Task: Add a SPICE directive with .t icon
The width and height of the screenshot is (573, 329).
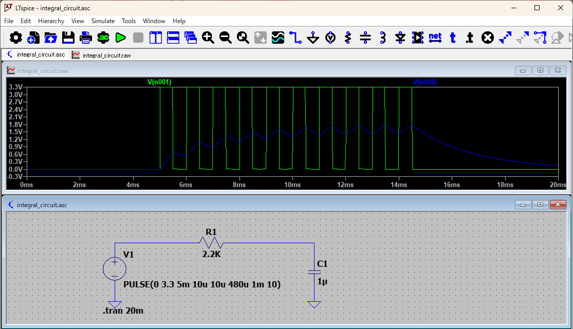Action: click(x=470, y=38)
